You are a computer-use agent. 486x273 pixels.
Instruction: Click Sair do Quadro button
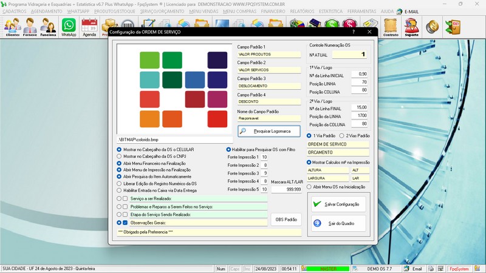(338, 223)
